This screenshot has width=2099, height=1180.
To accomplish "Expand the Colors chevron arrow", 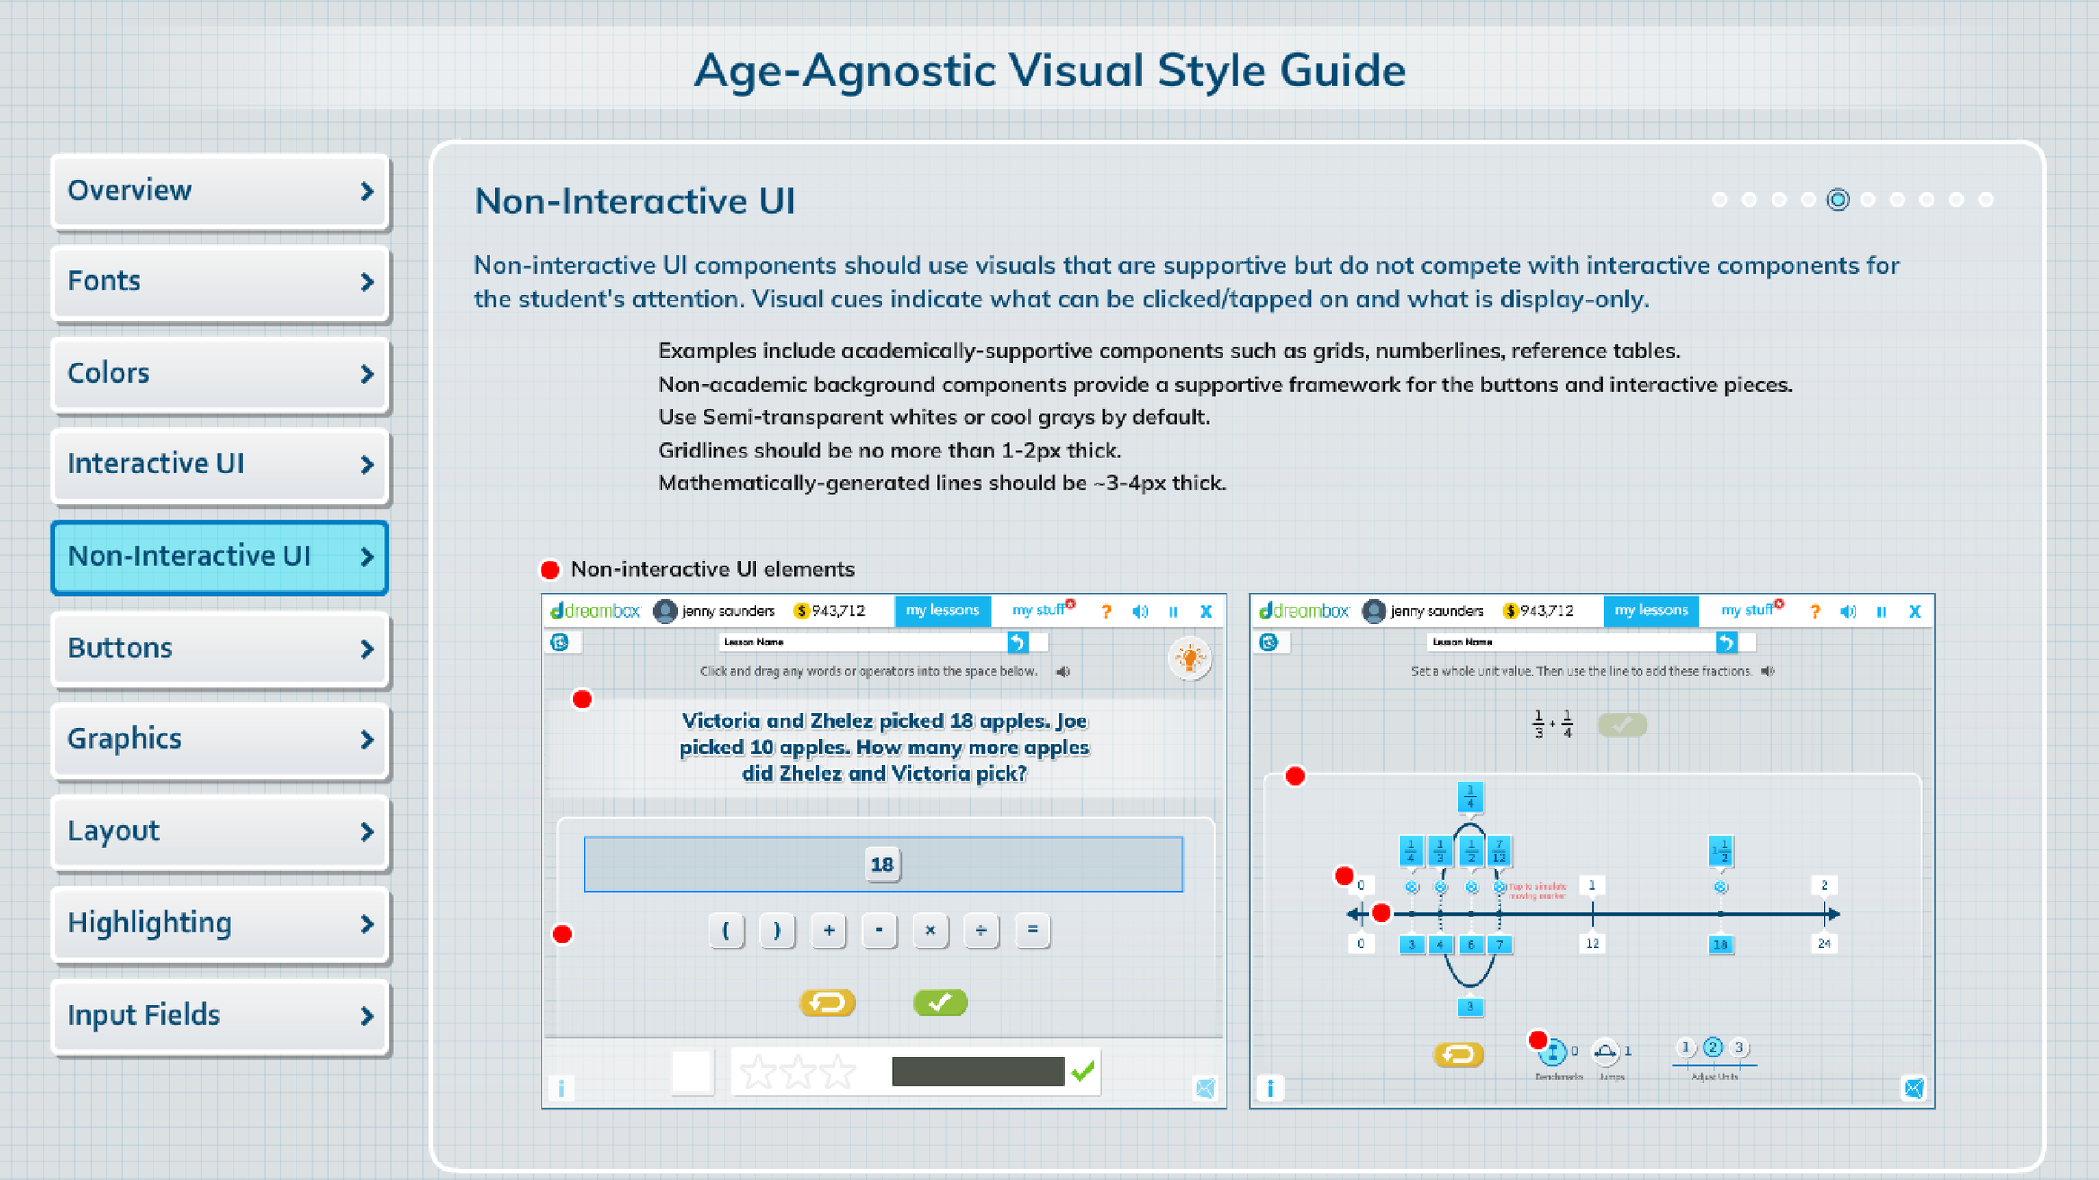I will point(366,374).
